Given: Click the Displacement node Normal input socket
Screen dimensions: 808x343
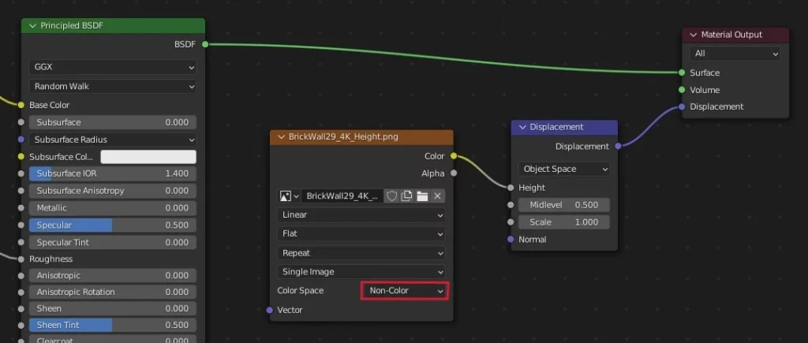Looking at the screenshot, I should (x=511, y=240).
